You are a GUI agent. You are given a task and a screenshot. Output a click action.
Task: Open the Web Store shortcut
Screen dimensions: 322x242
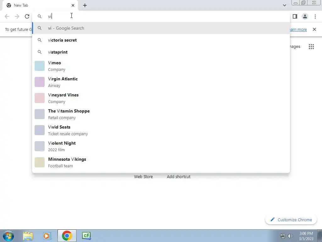point(143,176)
